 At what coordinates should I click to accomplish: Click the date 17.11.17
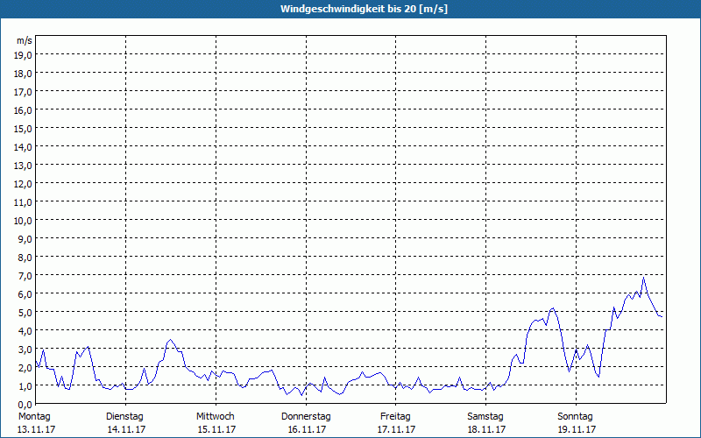click(x=397, y=429)
